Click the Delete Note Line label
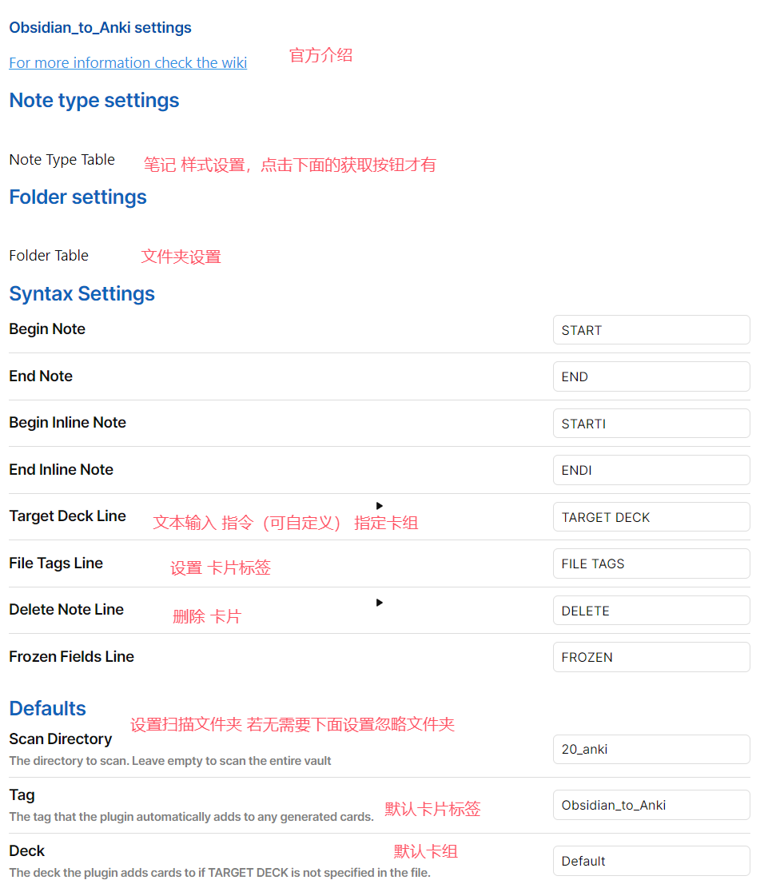Screen dimensions: 768x888 (x=66, y=609)
